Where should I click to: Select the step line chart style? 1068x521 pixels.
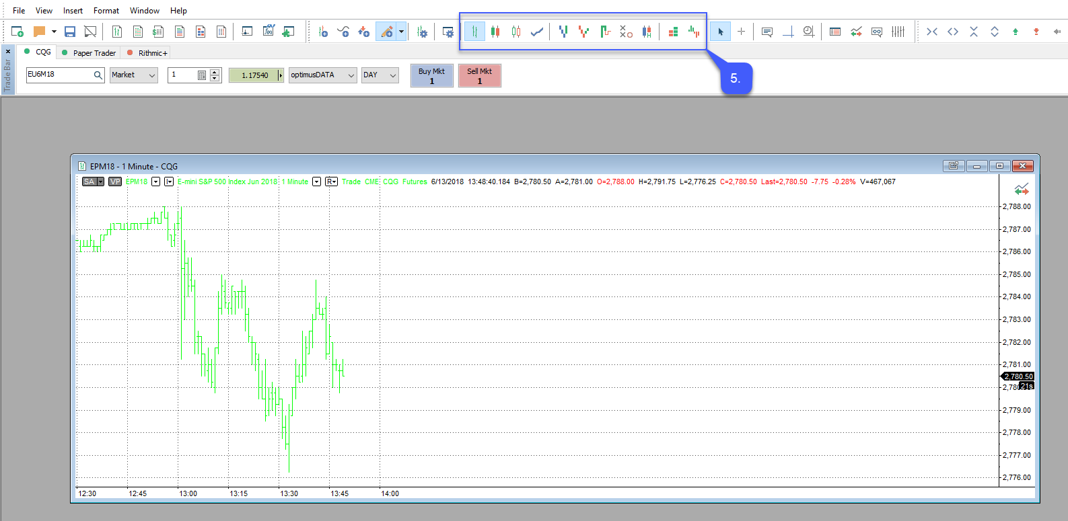point(605,32)
